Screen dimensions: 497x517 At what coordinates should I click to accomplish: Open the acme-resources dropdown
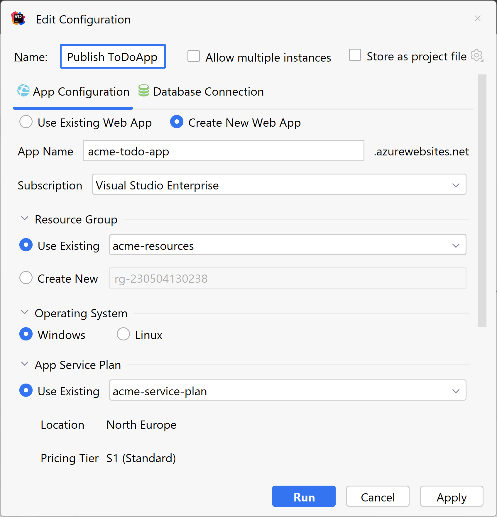(456, 245)
